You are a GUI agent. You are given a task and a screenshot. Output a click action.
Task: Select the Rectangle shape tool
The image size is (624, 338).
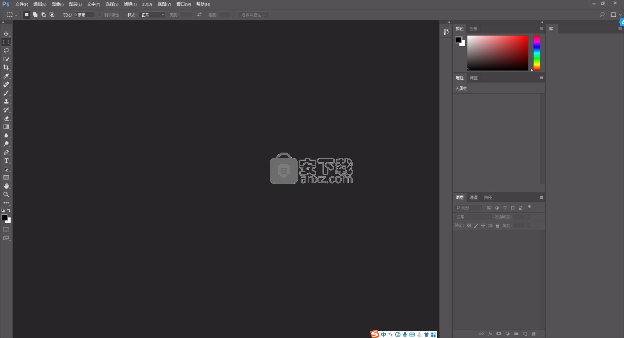tap(6, 178)
